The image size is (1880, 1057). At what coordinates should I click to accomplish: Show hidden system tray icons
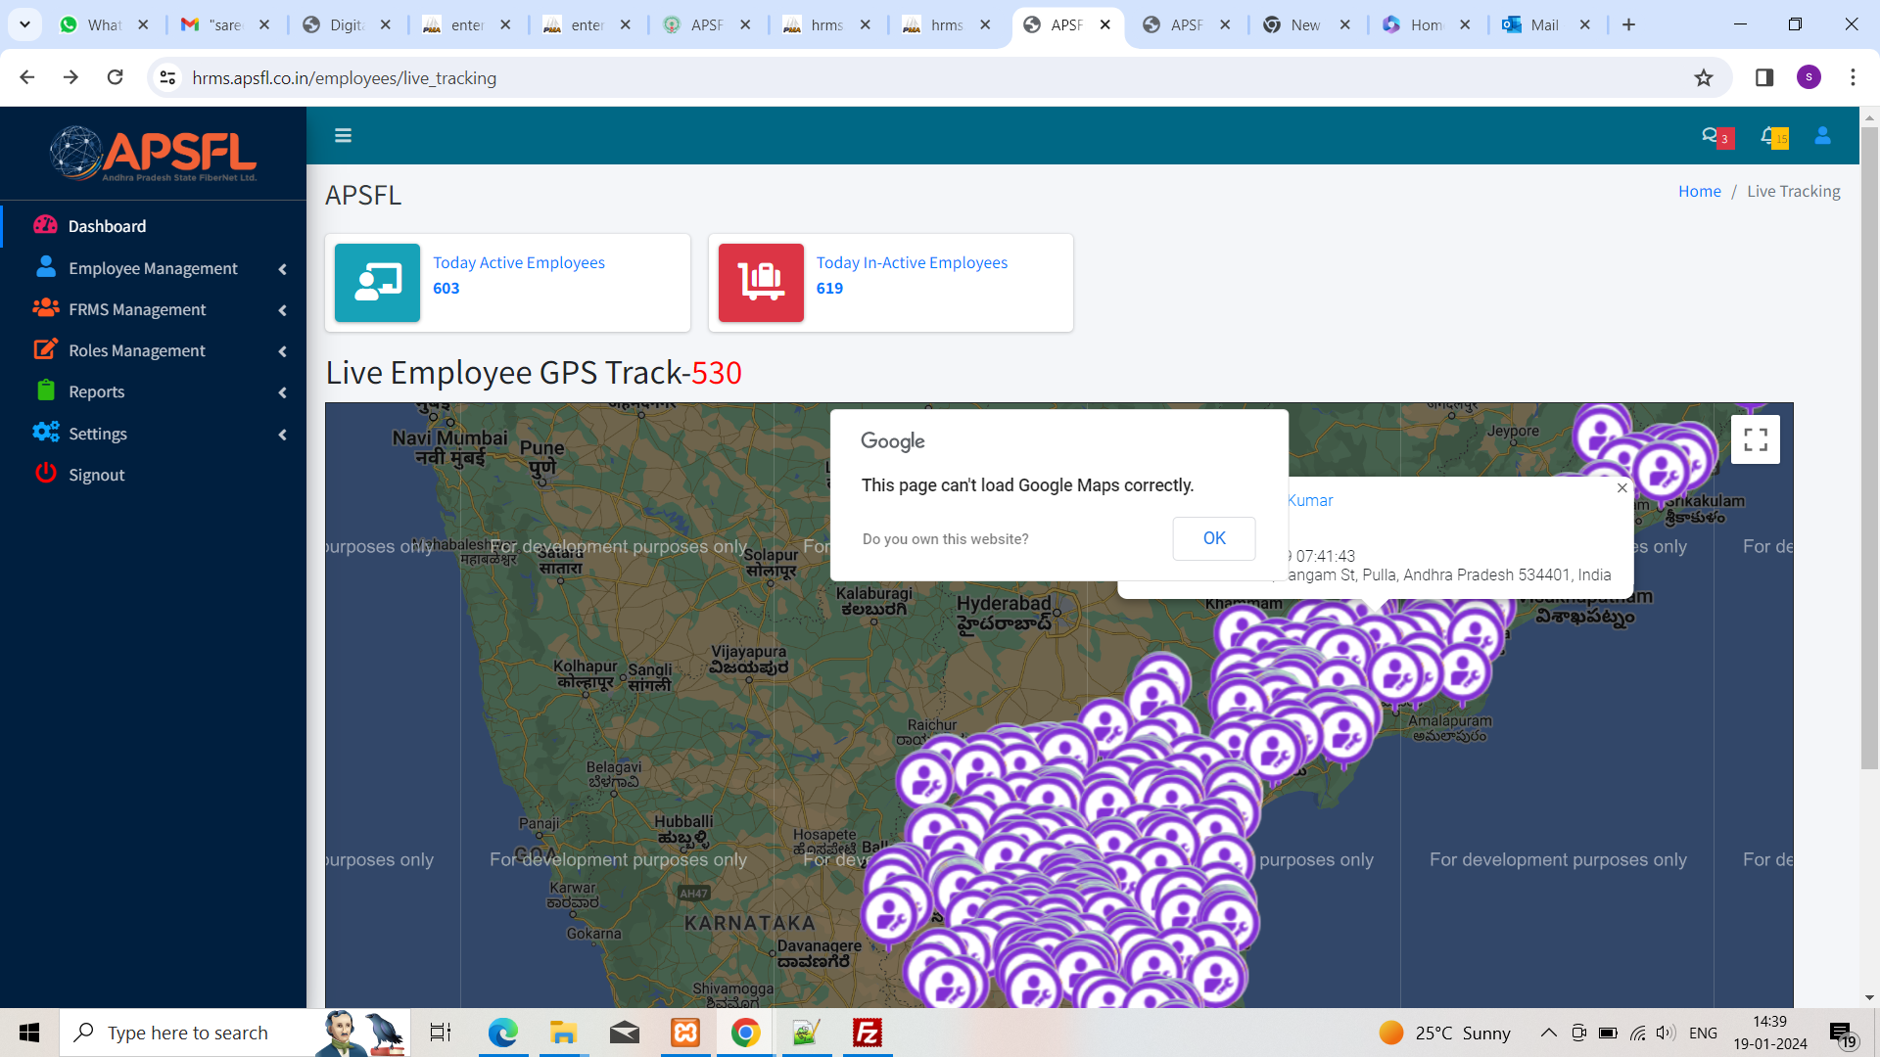(x=1548, y=1033)
